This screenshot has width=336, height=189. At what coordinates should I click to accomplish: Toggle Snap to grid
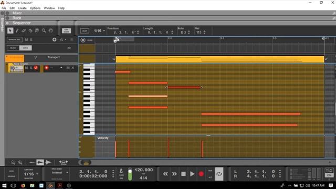(85, 31)
